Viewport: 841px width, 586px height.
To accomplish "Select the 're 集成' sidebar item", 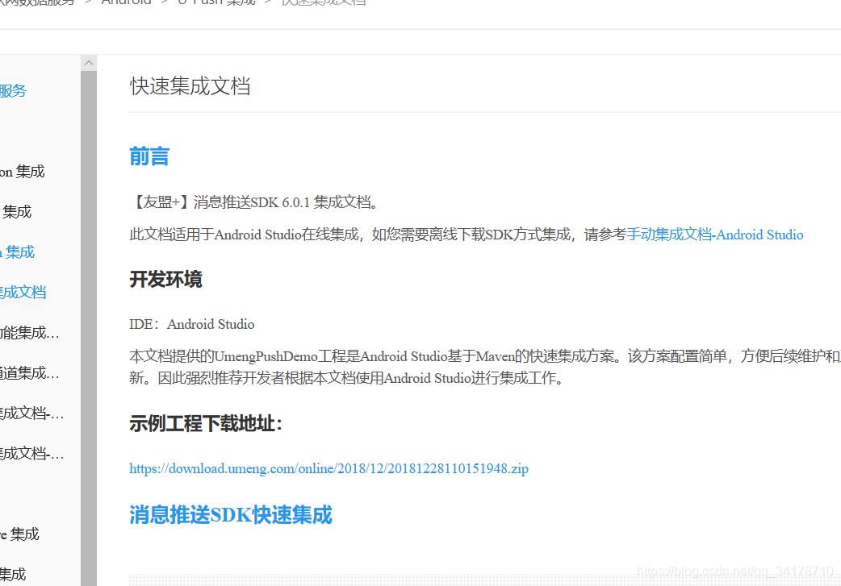I will point(19,534).
